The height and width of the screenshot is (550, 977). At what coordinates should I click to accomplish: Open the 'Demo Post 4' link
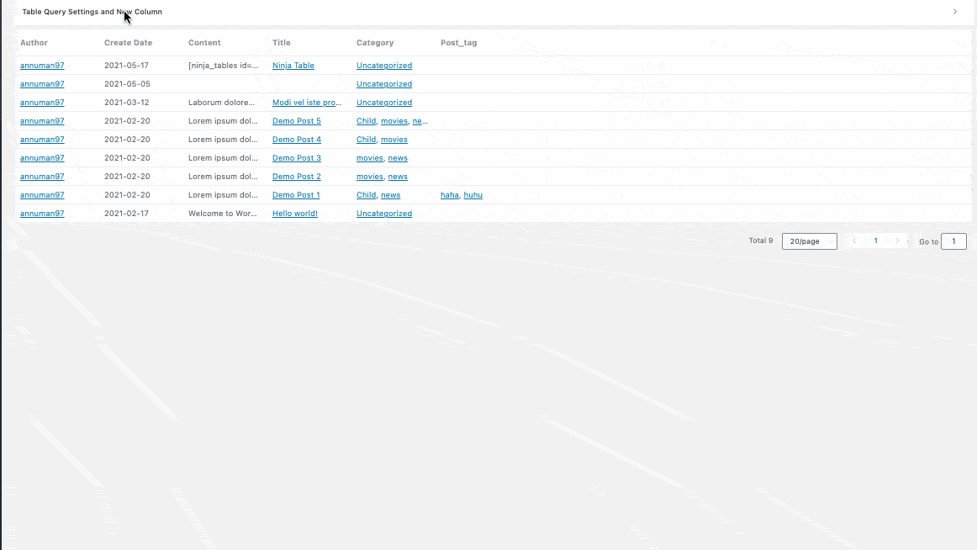[296, 140]
